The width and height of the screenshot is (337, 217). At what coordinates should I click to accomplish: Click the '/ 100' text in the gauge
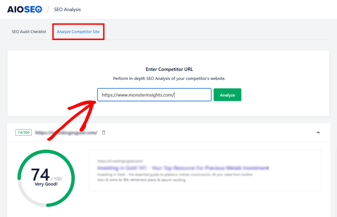point(56,179)
